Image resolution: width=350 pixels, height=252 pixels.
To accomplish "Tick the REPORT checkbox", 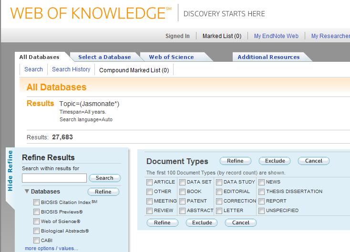I will point(261,201).
